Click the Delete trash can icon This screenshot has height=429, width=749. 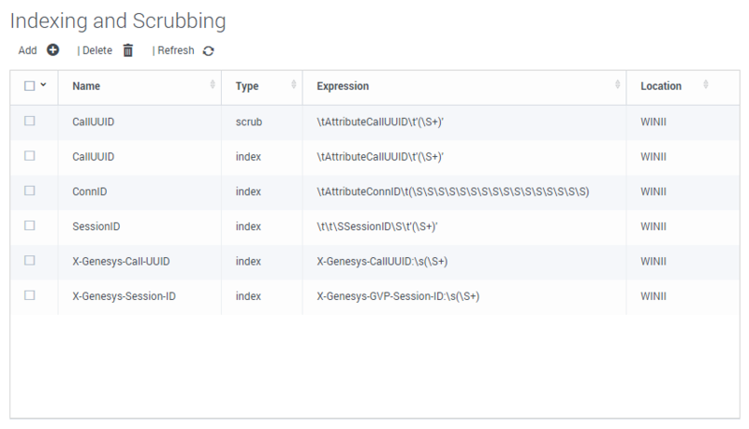tap(128, 50)
